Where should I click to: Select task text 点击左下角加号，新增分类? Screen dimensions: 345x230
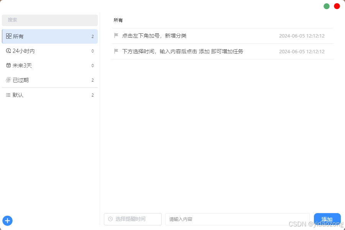pos(154,36)
